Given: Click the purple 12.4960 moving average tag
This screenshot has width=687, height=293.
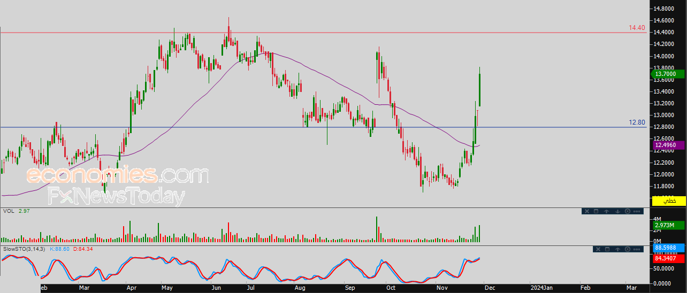Looking at the screenshot, I should [668, 145].
